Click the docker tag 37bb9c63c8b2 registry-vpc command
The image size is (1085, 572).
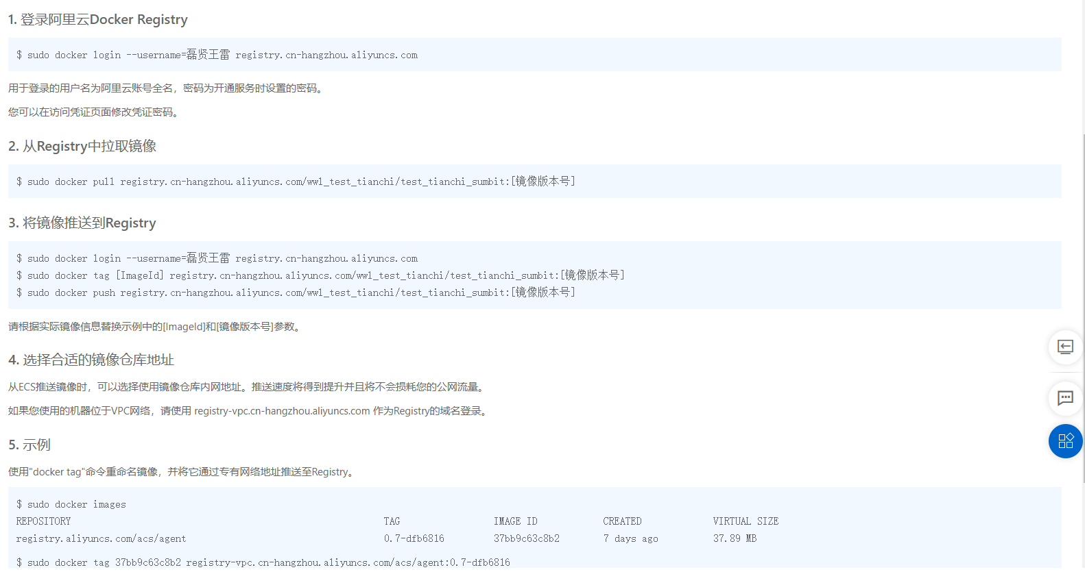click(263, 562)
